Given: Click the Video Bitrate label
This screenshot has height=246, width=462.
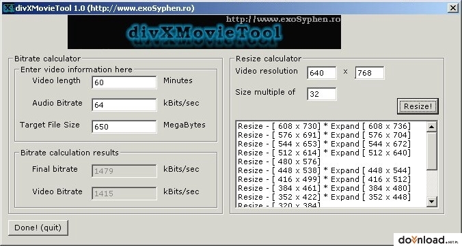Looking at the screenshot, I should coord(57,191).
